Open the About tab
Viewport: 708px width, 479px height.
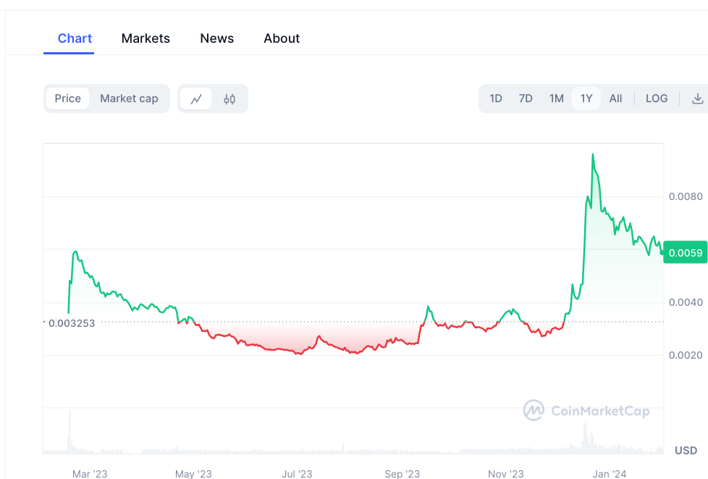282,38
